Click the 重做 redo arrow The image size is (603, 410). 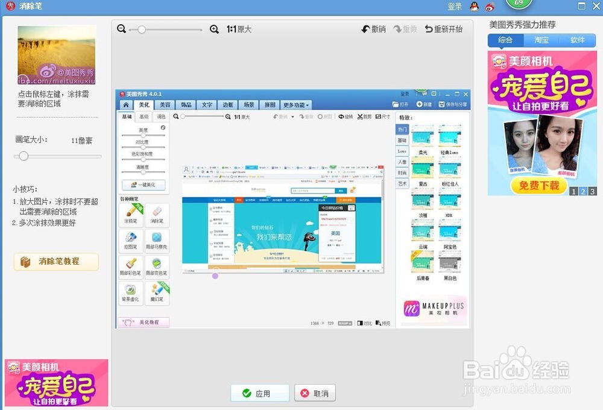[x=405, y=29]
